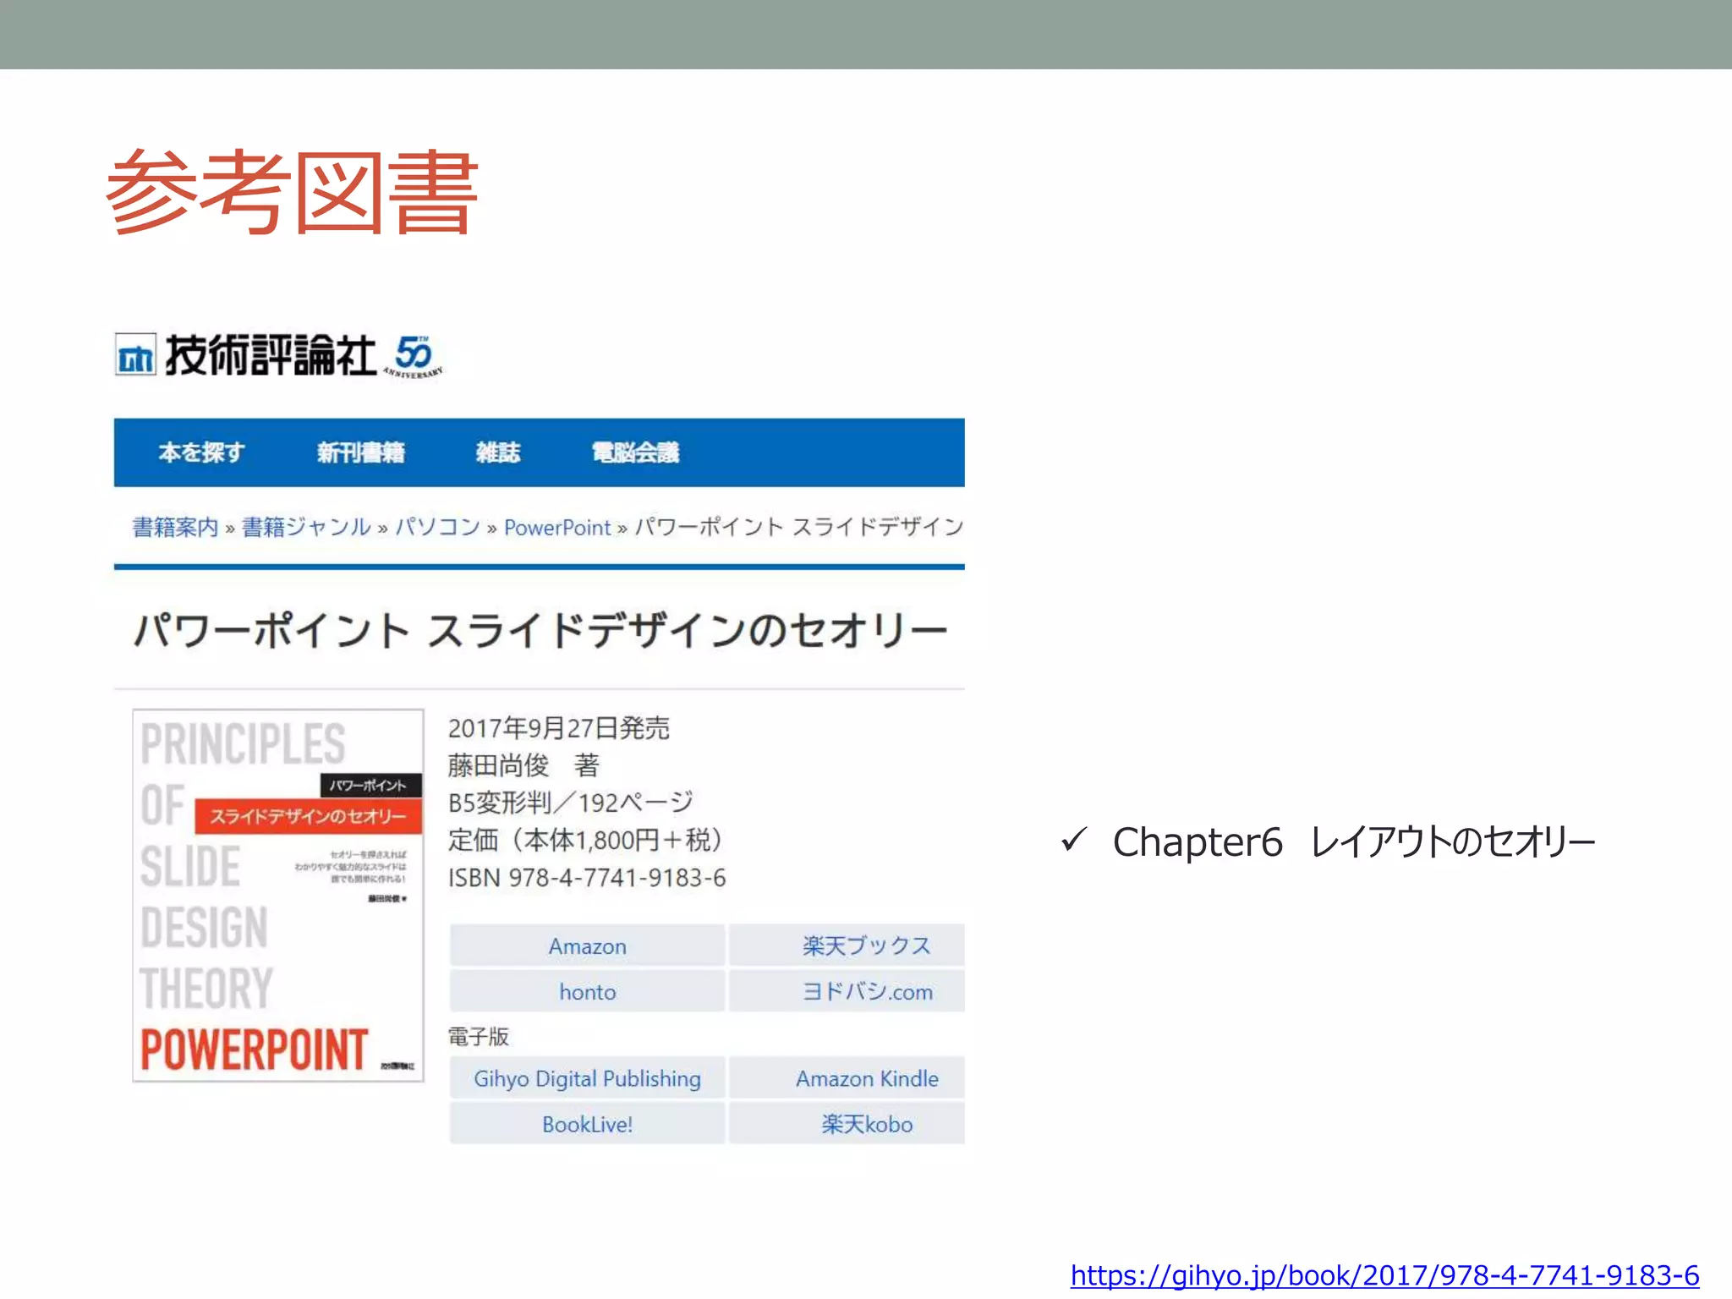Choose the ヨドバシ.com store button
Image resolution: width=1732 pixels, height=1299 pixels.
point(867,991)
